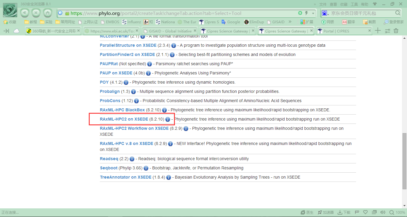The image size is (407, 217).
Task: Click the lightning speed-mode icon in address bar
Action: pos(306,13)
